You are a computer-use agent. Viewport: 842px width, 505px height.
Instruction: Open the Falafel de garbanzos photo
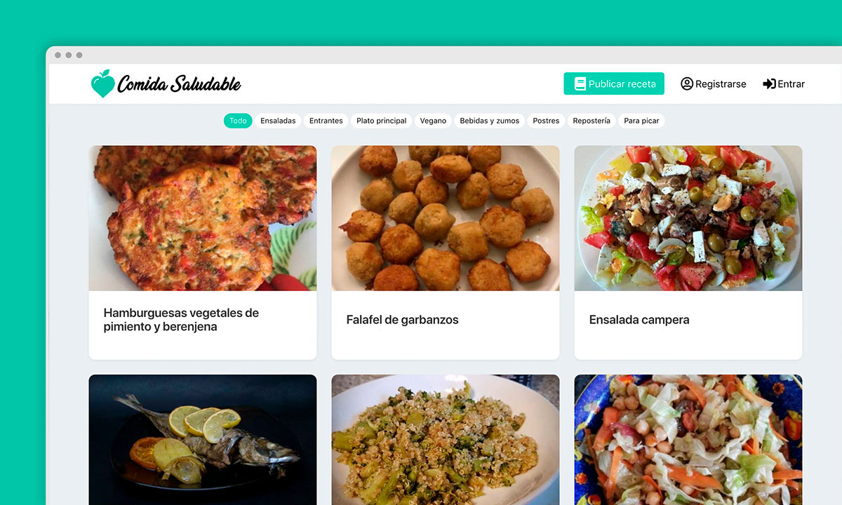click(x=446, y=218)
